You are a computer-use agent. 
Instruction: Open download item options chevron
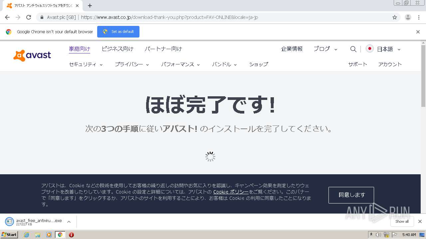coord(69,222)
